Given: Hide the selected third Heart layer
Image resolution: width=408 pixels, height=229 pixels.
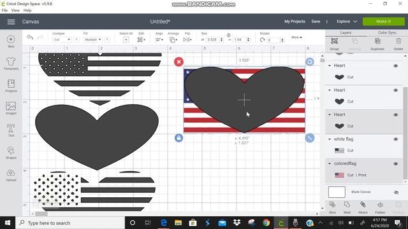Looking at the screenshot, I should coord(396,114).
